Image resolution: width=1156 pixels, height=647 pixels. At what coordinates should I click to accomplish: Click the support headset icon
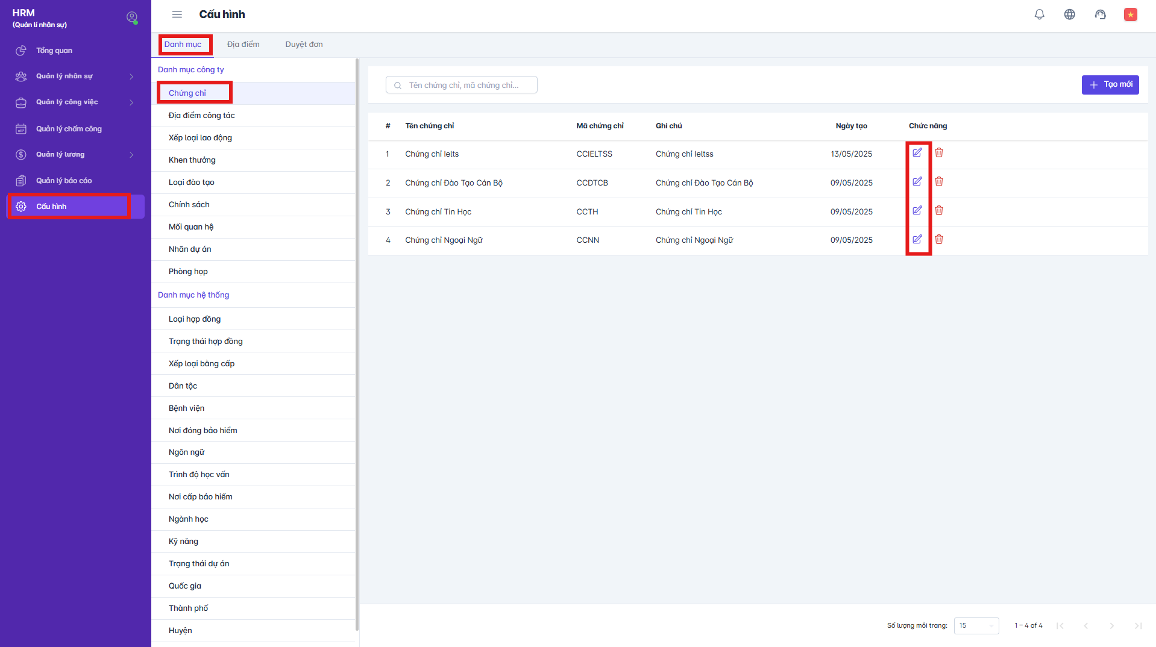(x=1100, y=14)
